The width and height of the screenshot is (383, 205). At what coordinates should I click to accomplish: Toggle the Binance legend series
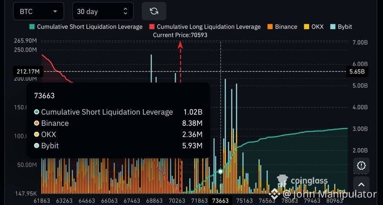(x=283, y=27)
